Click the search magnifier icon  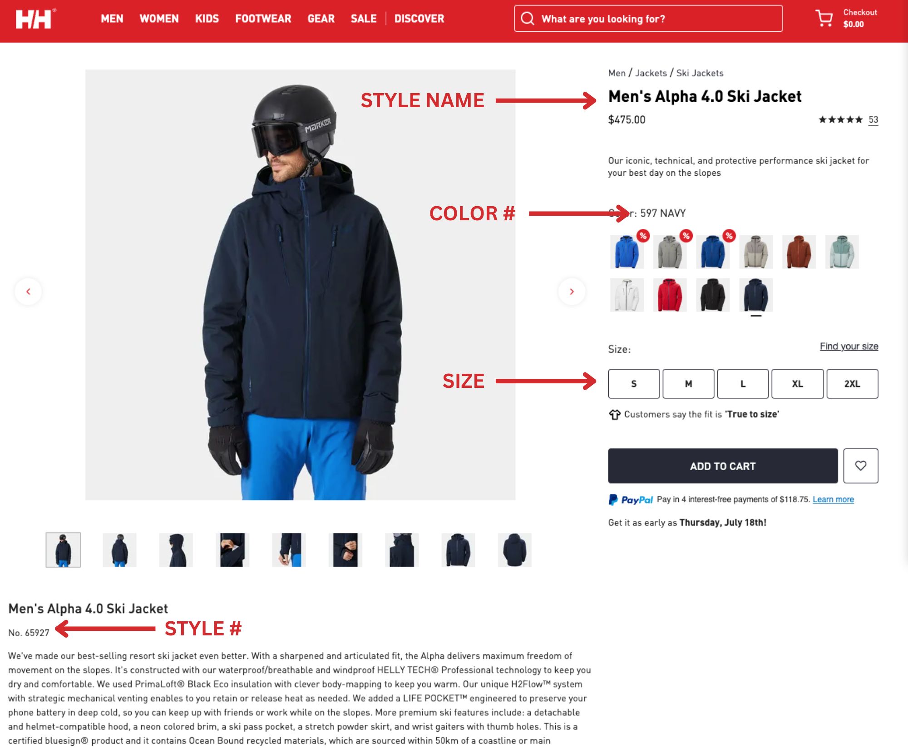tap(527, 19)
